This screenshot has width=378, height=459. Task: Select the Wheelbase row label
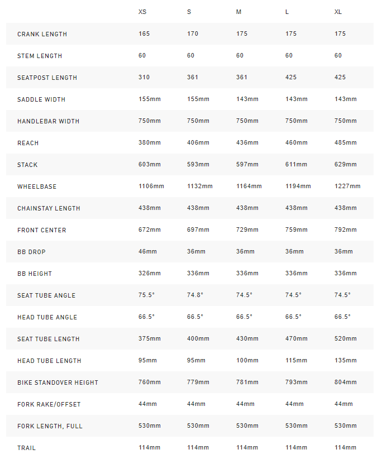(37, 187)
